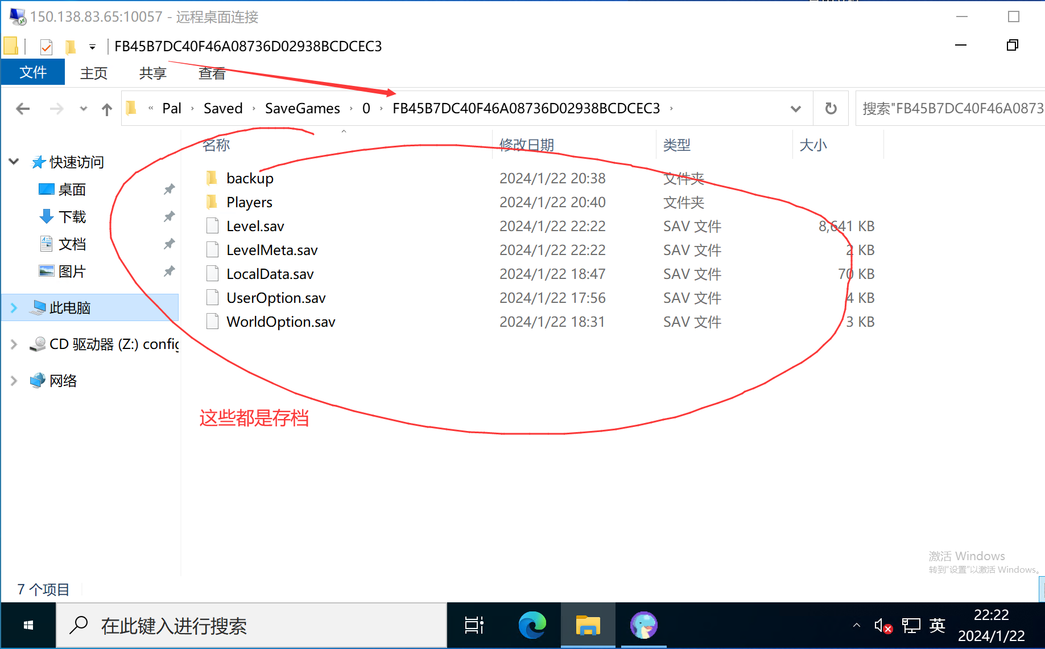Switch the 英 input method indicator
The height and width of the screenshot is (649, 1045).
tap(937, 625)
